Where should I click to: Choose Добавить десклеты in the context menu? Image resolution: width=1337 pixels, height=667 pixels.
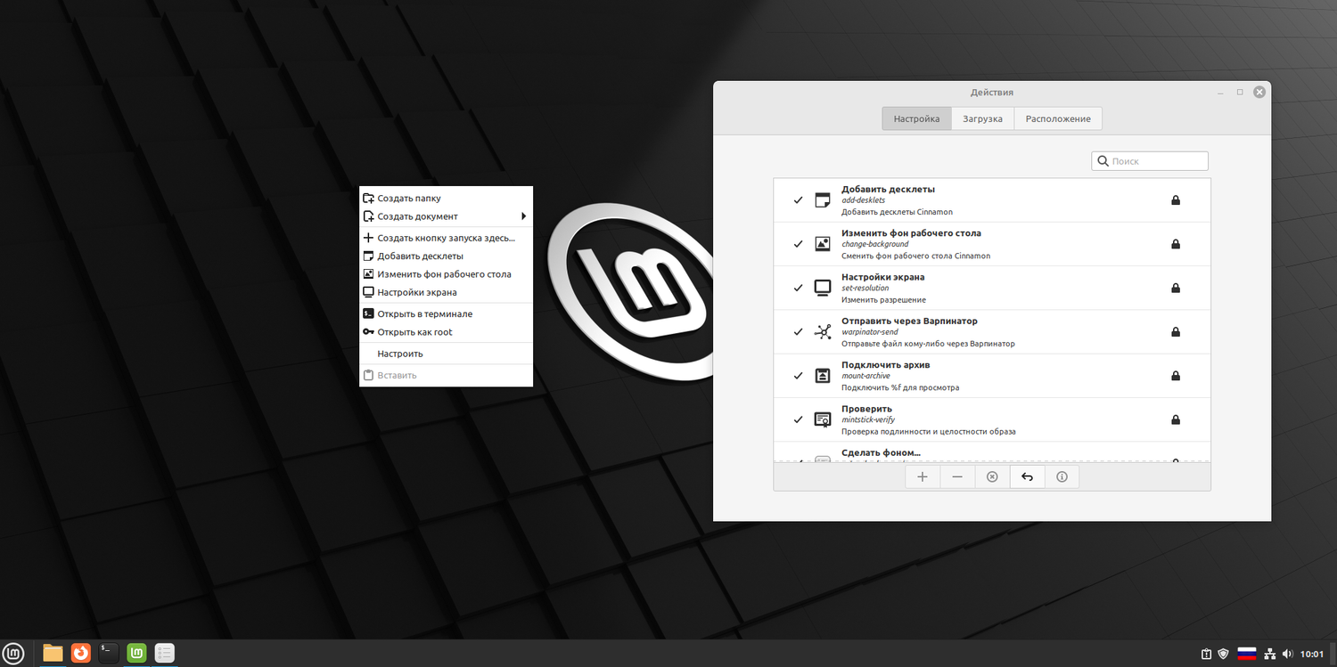pos(446,256)
